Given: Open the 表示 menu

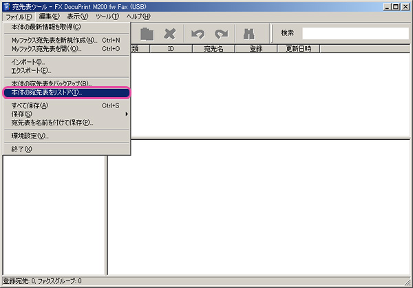Looking at the screenshot, I should point(78,17).
